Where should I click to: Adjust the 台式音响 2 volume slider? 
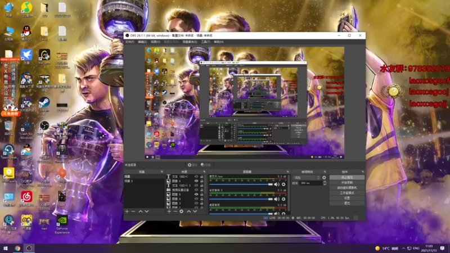click(x=241, y=199)
